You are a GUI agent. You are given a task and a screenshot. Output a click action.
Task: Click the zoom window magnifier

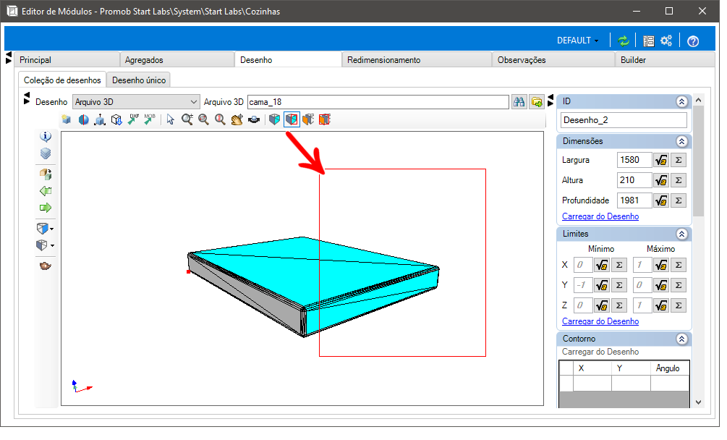point(203,119)
